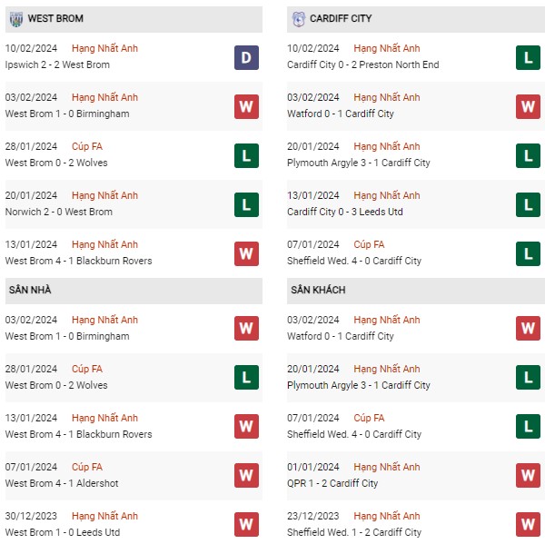Open Sheffield Wed. 1 - 2 Cardiff City match
This screenshot has width=545, height=544.
coord(354,532)
